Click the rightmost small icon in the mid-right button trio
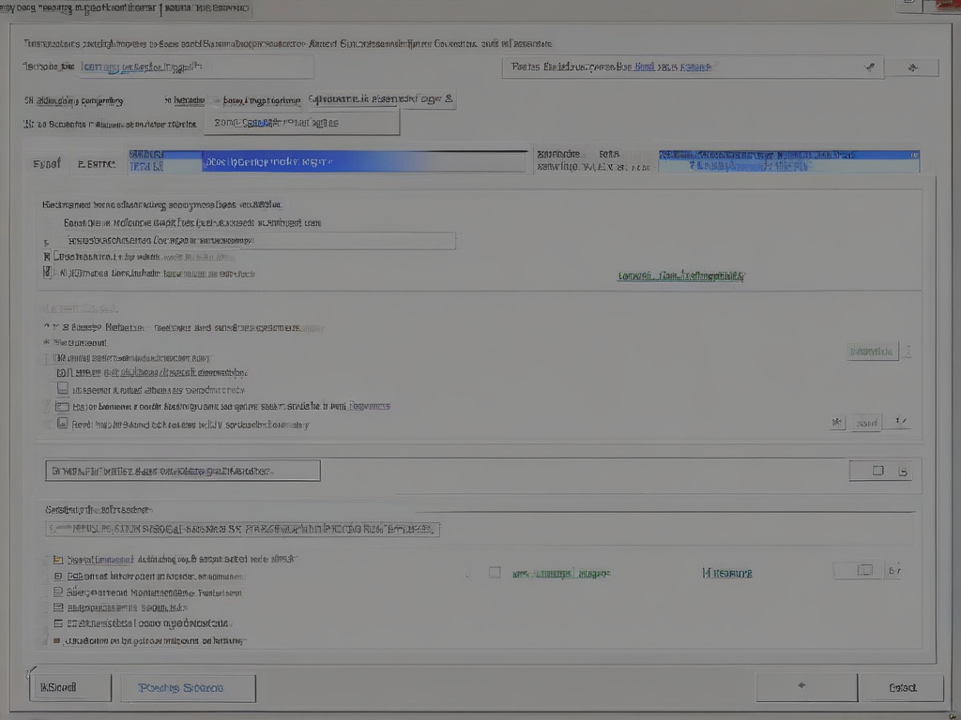The width and height of the screenshot is (961, 720). [x=899, y=423]
